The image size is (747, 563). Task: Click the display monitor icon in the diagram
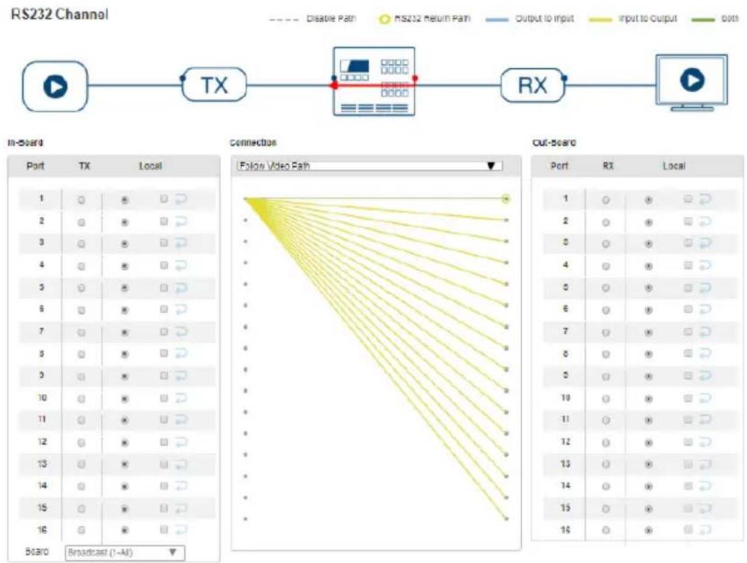pyautogui.click(x=692, y=82)
